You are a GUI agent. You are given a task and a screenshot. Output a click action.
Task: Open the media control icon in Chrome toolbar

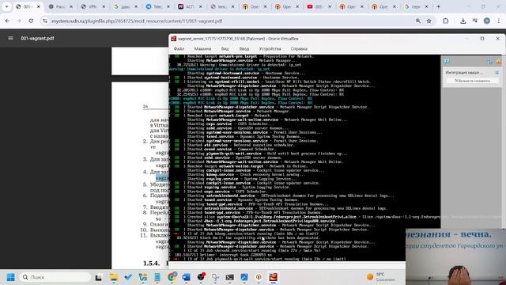474,21
